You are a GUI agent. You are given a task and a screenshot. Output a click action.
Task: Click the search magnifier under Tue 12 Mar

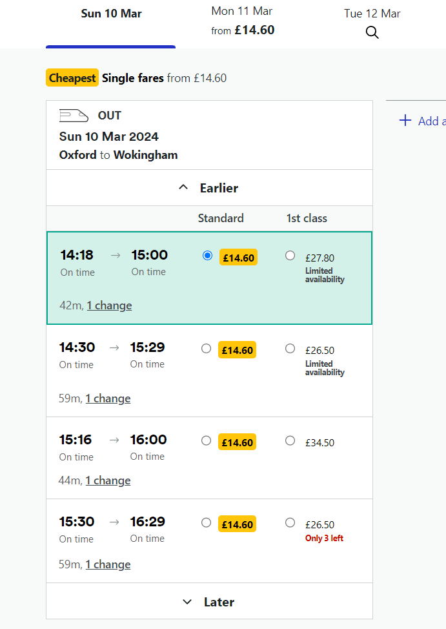372,32
